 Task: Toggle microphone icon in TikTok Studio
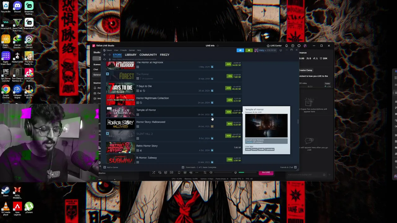[x=235, y=173]
